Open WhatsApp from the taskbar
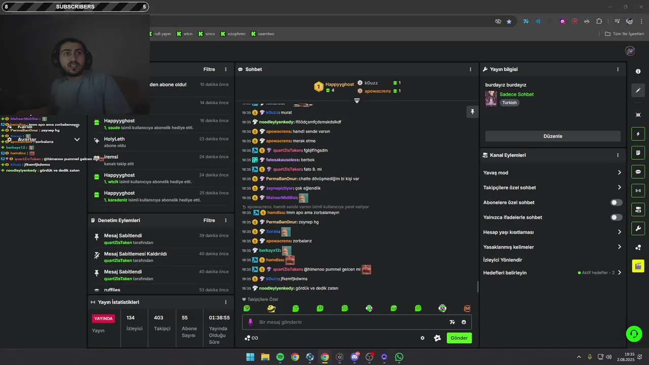 (399, 357)
